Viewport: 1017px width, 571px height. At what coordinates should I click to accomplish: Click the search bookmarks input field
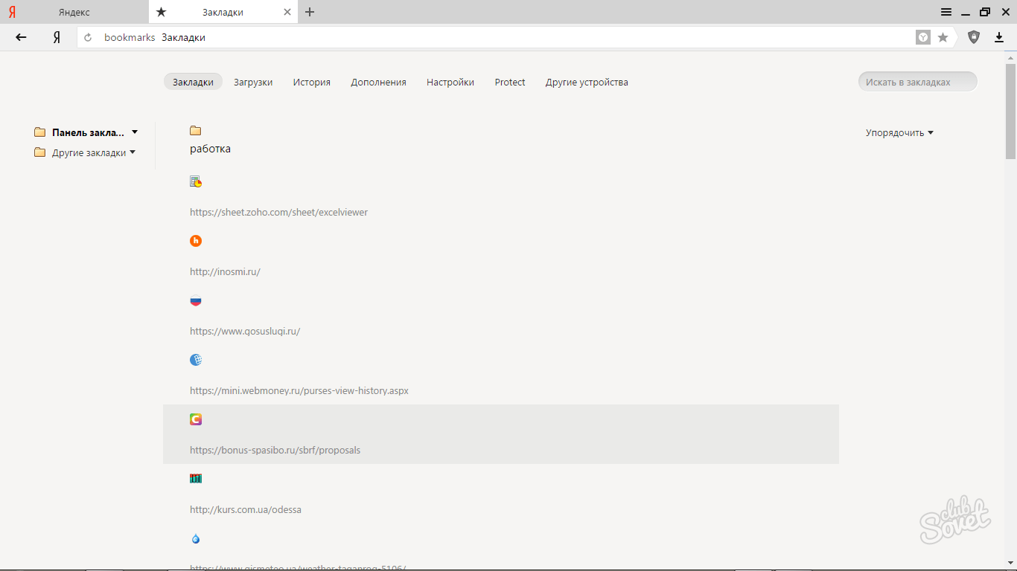click(x=917, y=82)
